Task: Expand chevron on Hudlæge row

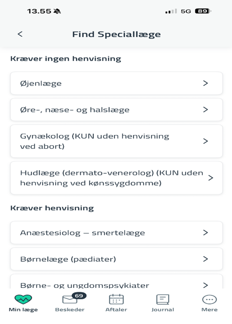Action: tap(210, 178)
